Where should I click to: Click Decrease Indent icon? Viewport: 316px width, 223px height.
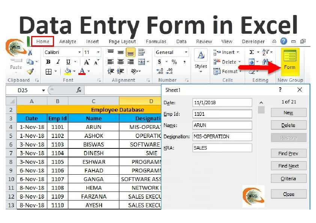pos(111,71)
